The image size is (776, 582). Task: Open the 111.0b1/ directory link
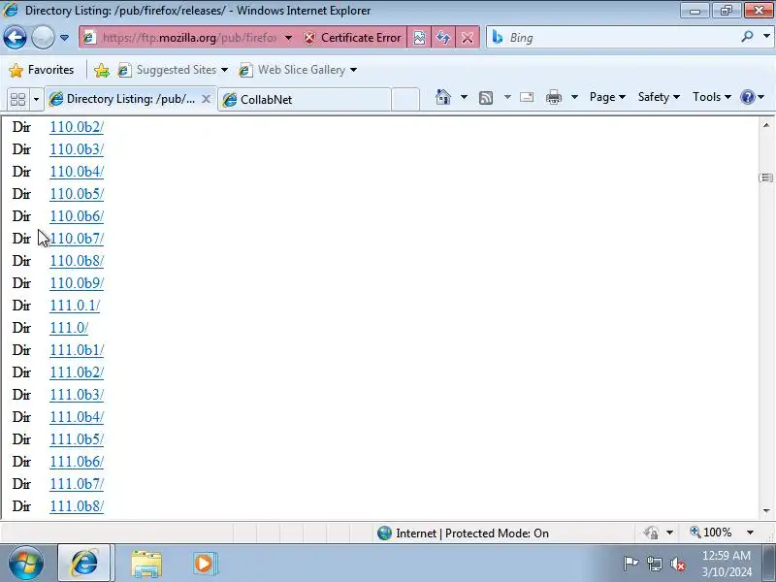[x=77, y=350]
